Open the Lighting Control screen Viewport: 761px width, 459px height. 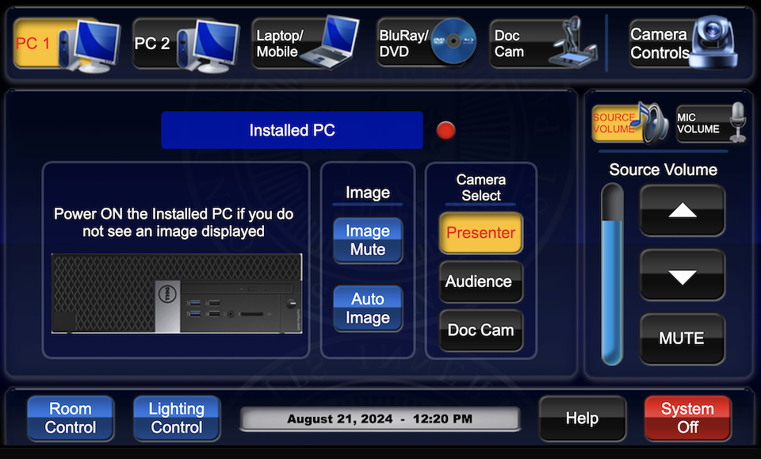coord(176,419)
